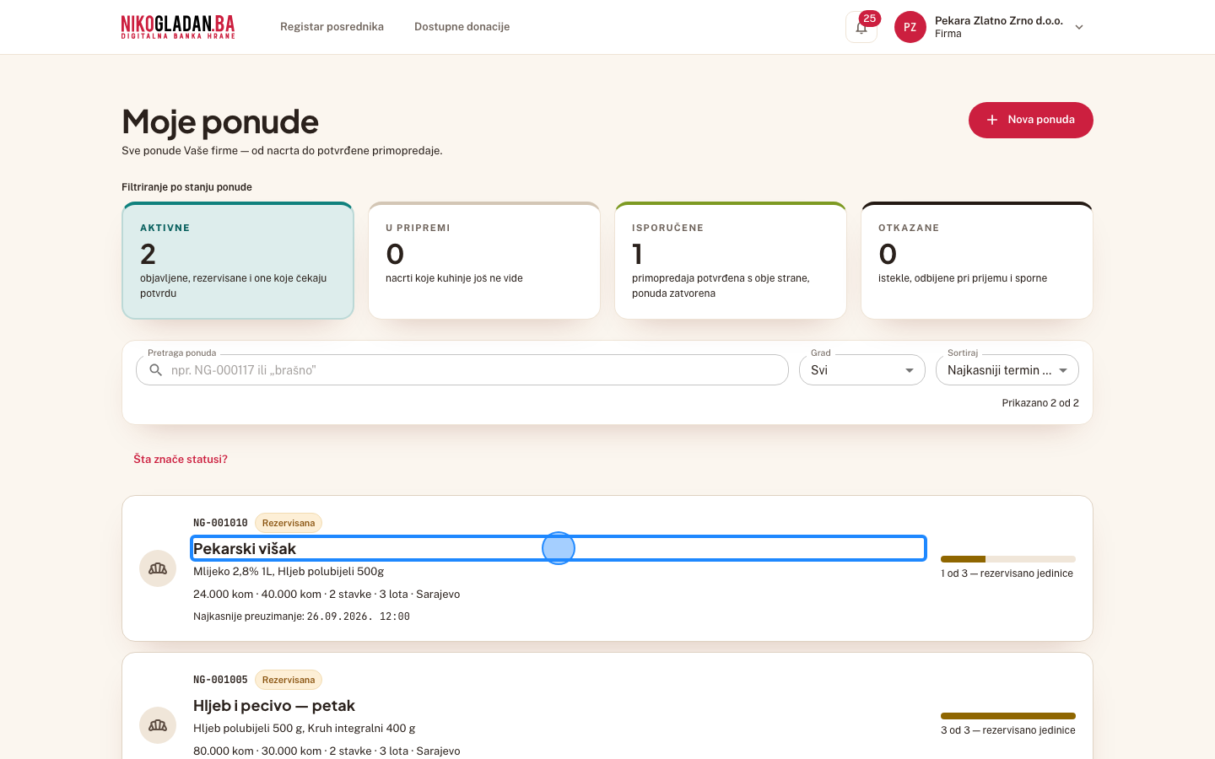Click the Rezervisana badge on NG-001005
The height and width of the screenshot is (759, 1215).
(289, 680)
